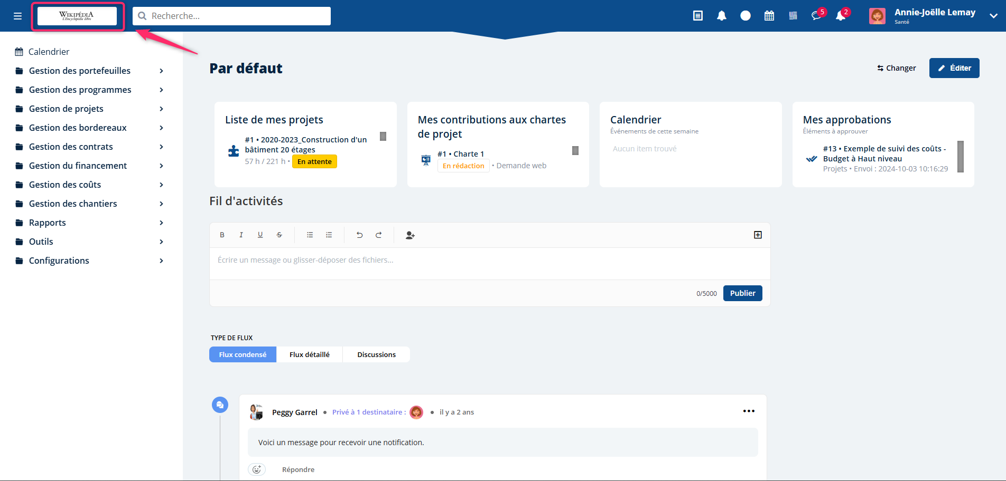Click the calendar icon in top bar
Screen dimensions: 1006x481
[x=769, y=16]
